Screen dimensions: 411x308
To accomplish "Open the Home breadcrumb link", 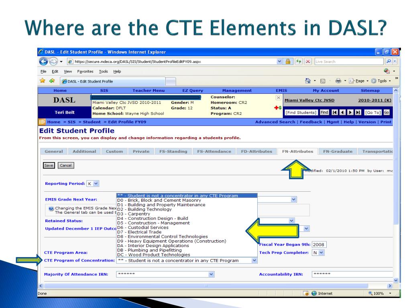I will tap(54, 122).
